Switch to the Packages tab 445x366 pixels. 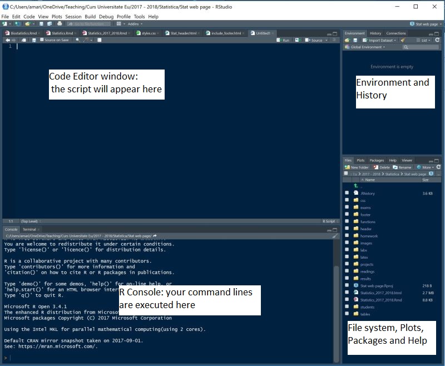pyautogui.click(x=377, y=160)
